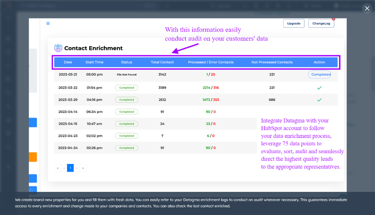Click the checkmark icon in 2023-03-29 row
The height and width of the screenshot is (215, 375).
click(319, 100)
